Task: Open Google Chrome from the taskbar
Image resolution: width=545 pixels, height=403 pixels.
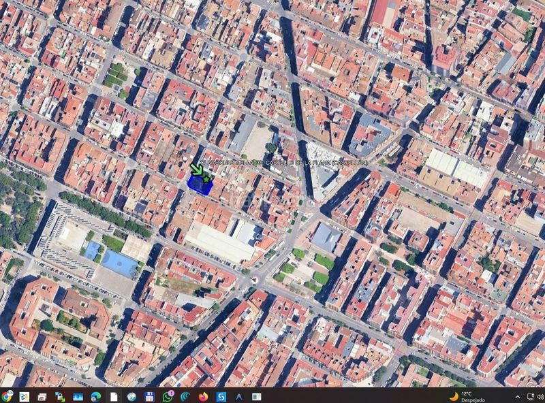Action: (7, 396)
